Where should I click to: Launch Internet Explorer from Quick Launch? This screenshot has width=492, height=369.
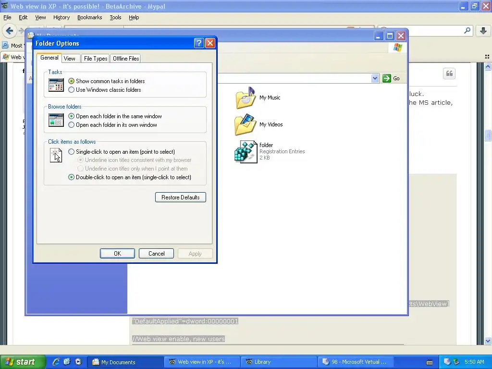coord(56,362)
